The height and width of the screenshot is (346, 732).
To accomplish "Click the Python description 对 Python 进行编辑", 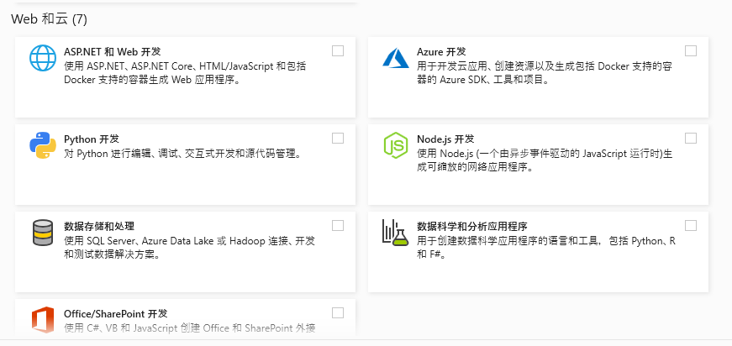I will pyautogui.click(x=182, y=154).
